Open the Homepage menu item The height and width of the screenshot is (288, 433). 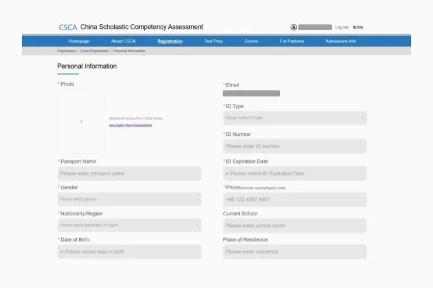pyautogui.click(x=79, y=41)
